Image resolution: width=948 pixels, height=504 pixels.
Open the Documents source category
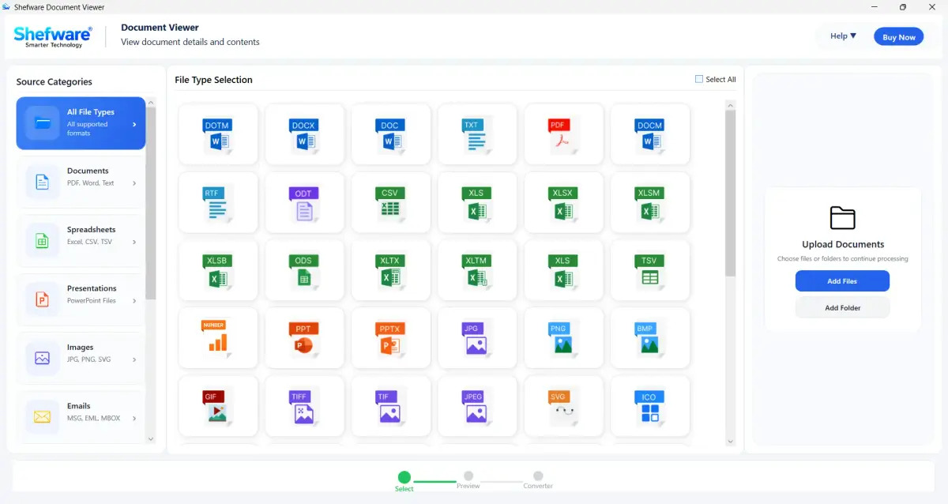pyautogui.click(x=81, y=182)
